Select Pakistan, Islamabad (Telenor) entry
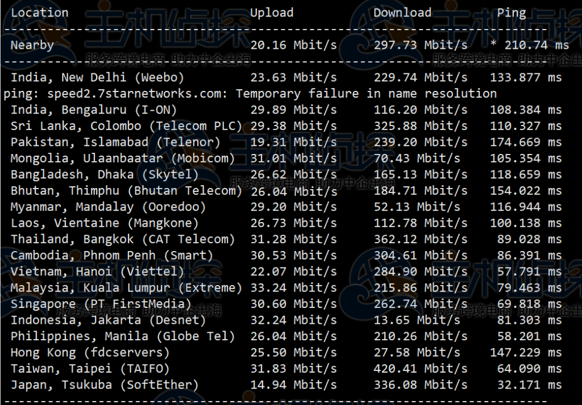The height and width of the screenshot is (405, 582). 115,142
